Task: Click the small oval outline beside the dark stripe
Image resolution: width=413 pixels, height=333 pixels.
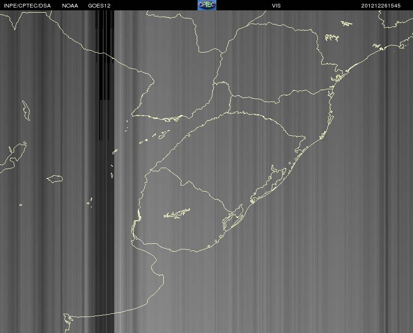Action: click(112, 175)
